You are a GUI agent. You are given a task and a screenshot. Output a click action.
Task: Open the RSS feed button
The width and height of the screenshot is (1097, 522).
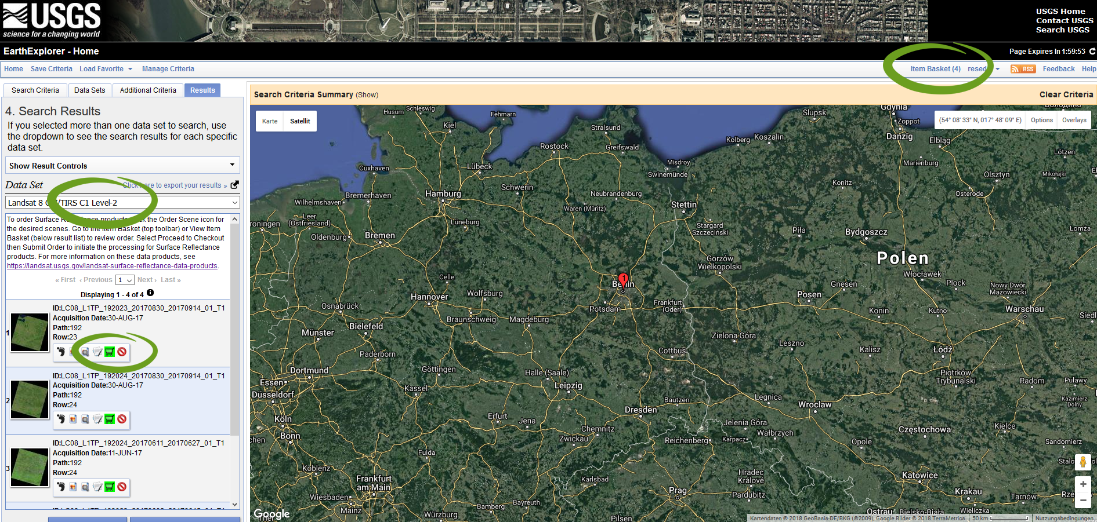(1023, 69)
